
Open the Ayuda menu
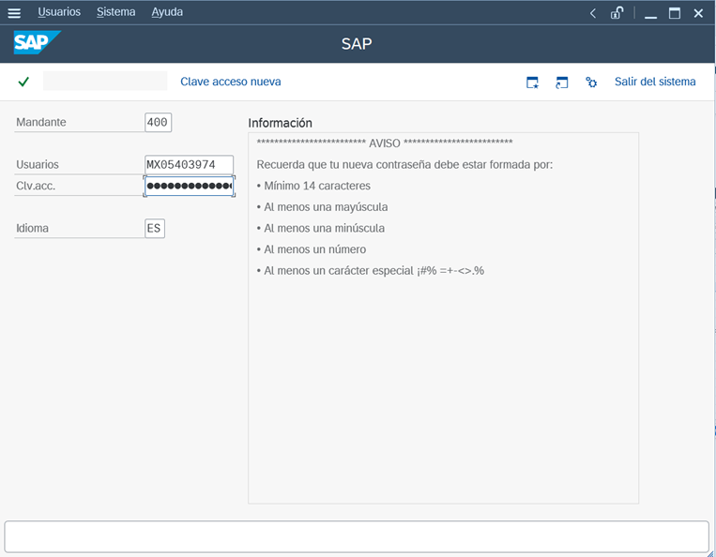pos(167,12)
